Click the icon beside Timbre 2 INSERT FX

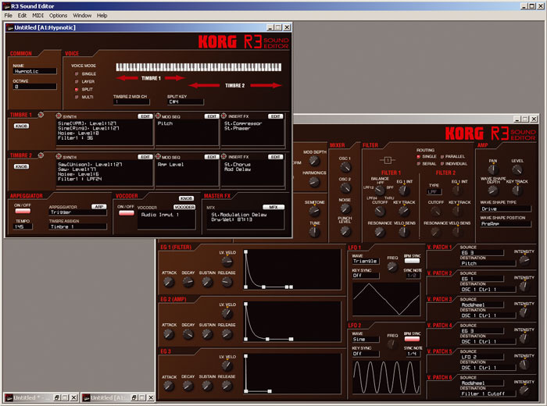[224, 156]
